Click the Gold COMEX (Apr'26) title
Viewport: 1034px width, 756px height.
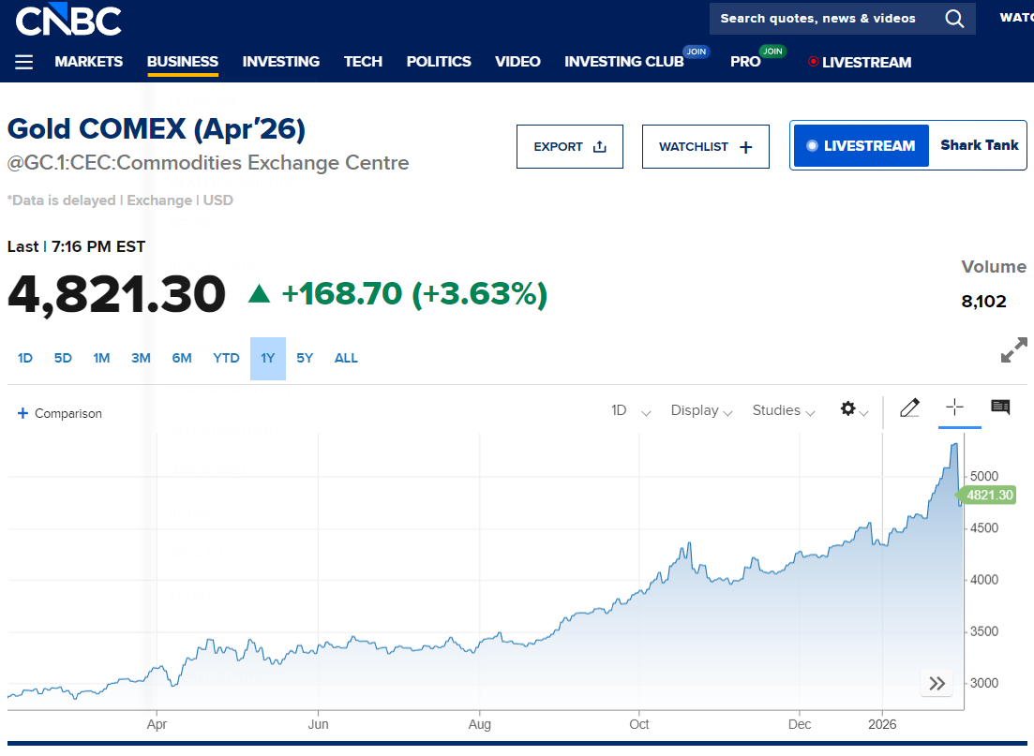click(x=157, y=129)
